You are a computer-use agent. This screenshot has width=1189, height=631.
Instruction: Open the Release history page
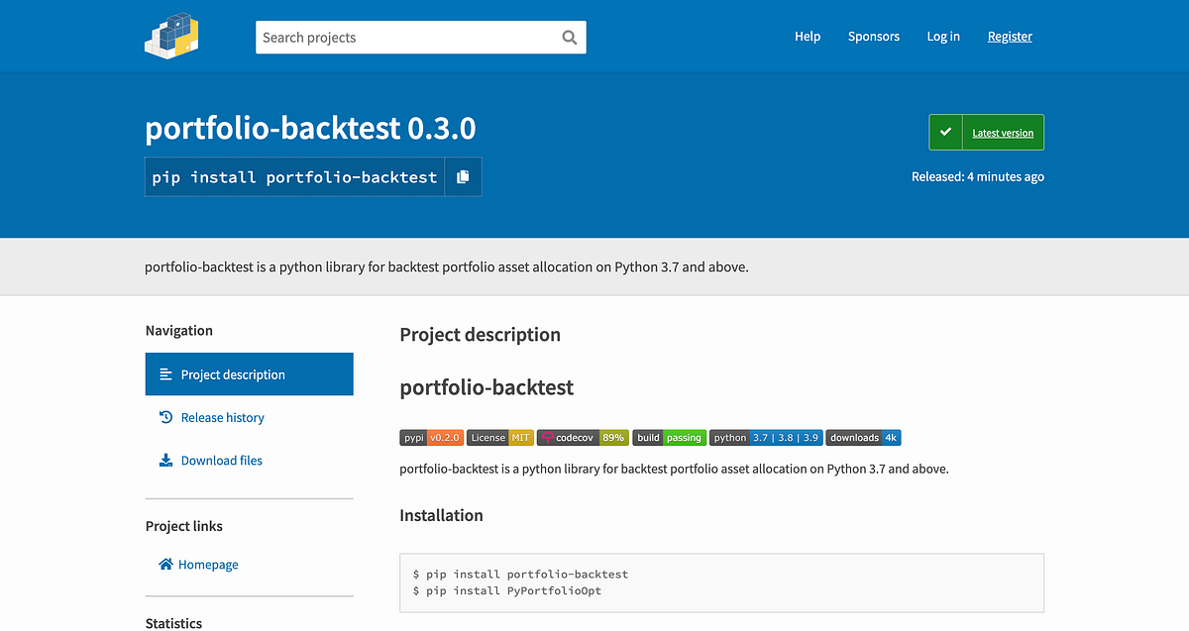(x=222, y=417)
